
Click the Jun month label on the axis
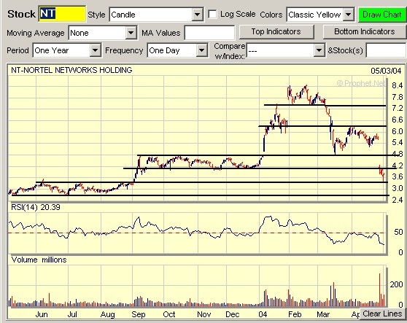click(x=42, y=314)
